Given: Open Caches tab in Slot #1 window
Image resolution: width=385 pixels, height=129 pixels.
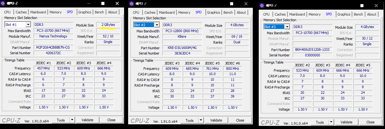Looking at the screenshot, I should [21, 12].
